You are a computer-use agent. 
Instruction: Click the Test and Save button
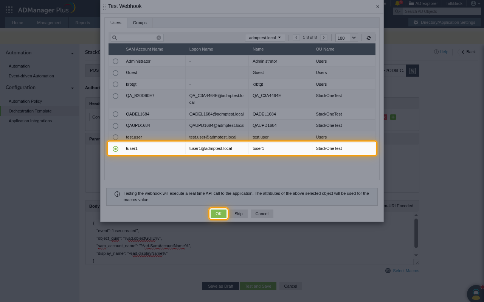tap(258, 286)
